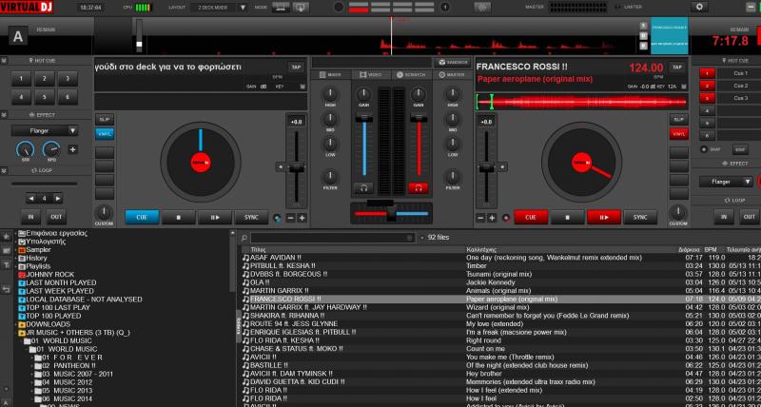Screen dimensions: 761x407
Task: Switch to the VIDEO tab in mixer
Action: click(372, 74)
